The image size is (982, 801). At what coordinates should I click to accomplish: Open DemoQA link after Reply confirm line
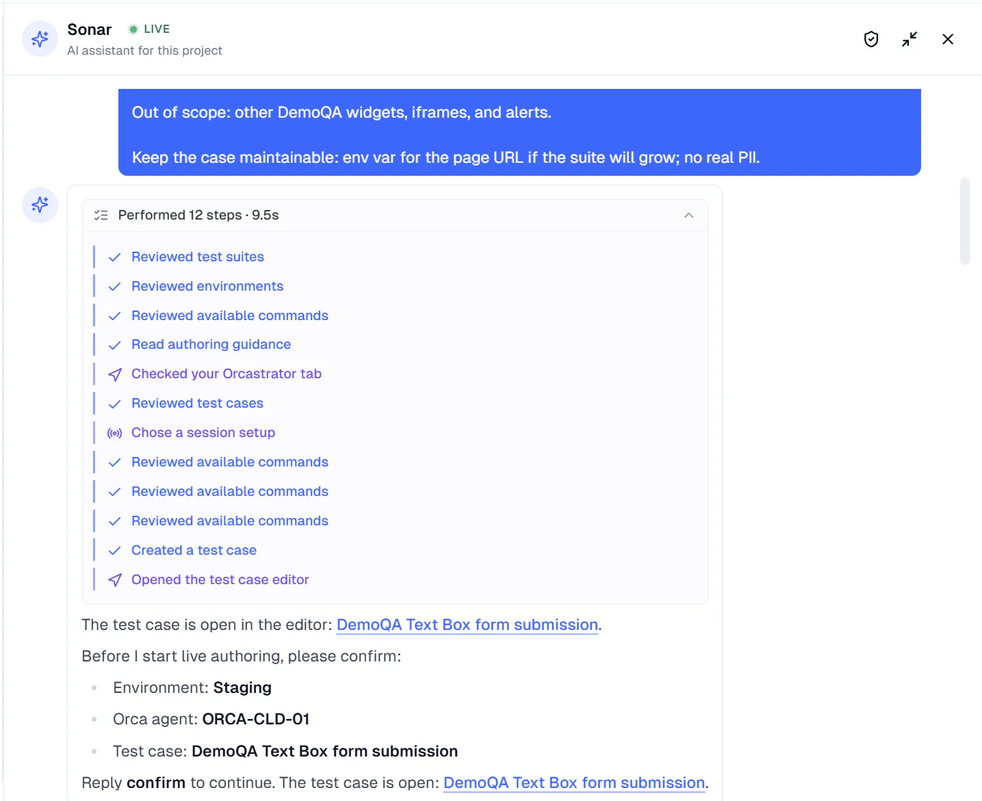click(574, 783)
